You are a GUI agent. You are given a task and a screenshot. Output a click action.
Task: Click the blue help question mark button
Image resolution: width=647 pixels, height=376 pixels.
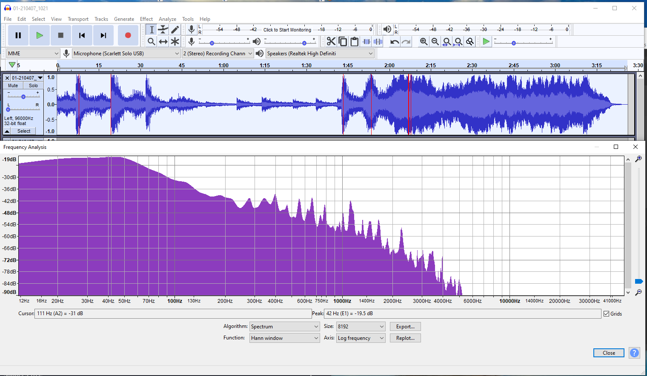634,353
